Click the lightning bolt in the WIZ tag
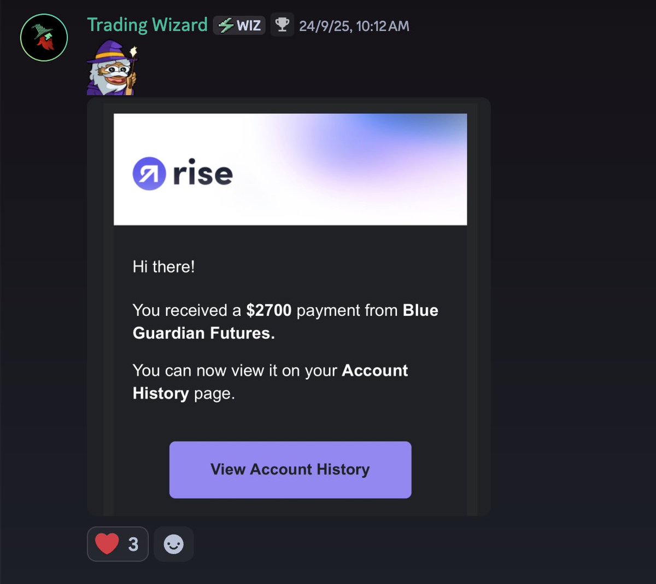Viewport: 656px width, 584px height. point(226,25)
